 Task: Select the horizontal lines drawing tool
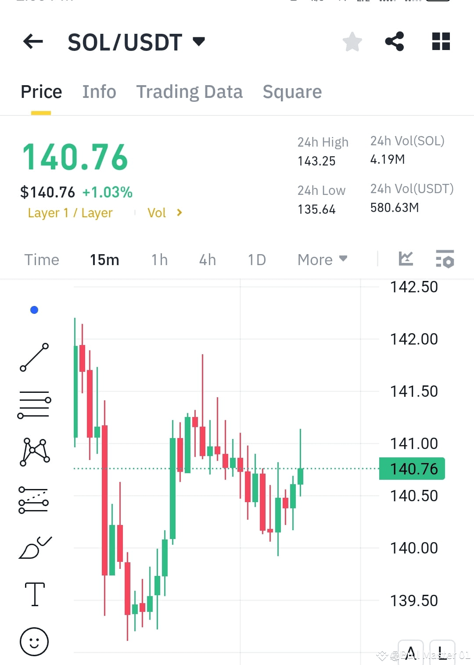tap(34, 405)
